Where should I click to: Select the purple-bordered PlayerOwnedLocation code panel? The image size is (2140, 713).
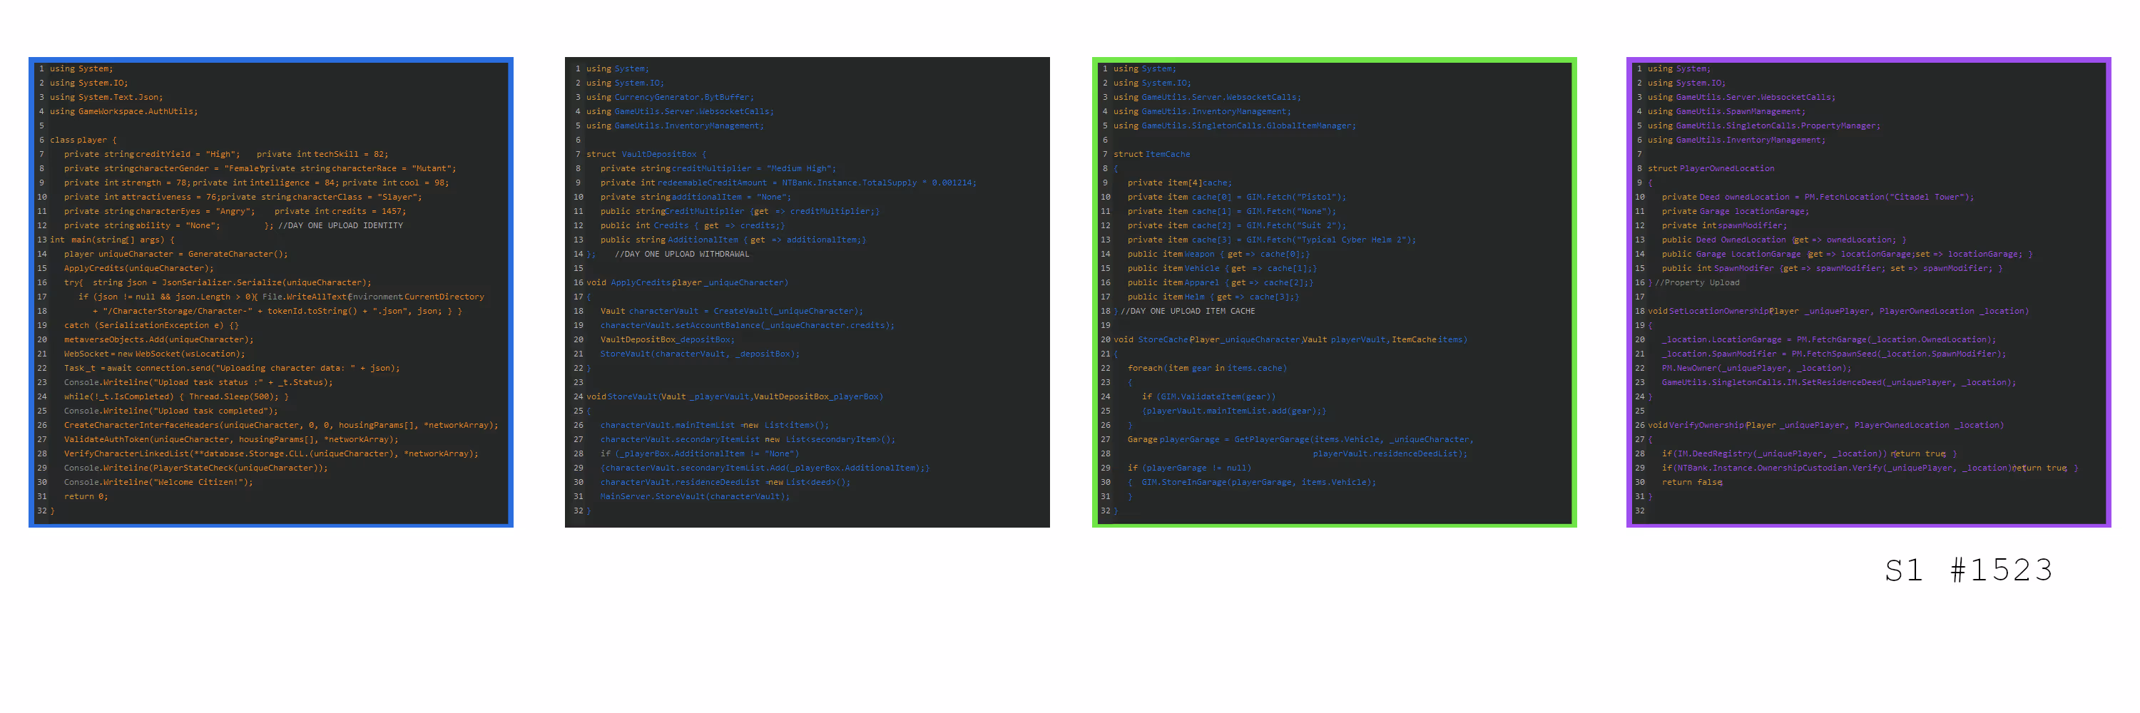click(x=1868, y=292)
